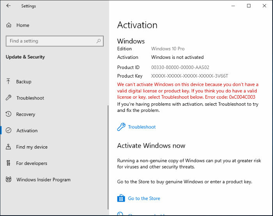Click the Find my device icon

[8, 147]
